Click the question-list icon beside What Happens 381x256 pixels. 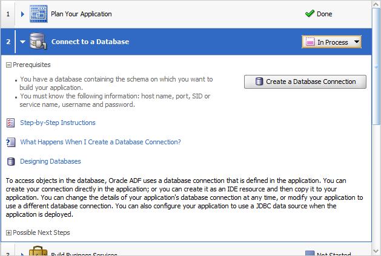tap(11, 142)
